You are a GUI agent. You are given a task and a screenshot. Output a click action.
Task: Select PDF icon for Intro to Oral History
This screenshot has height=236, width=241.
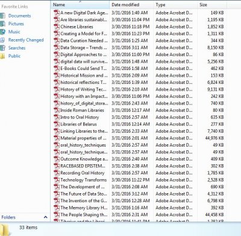57,117
